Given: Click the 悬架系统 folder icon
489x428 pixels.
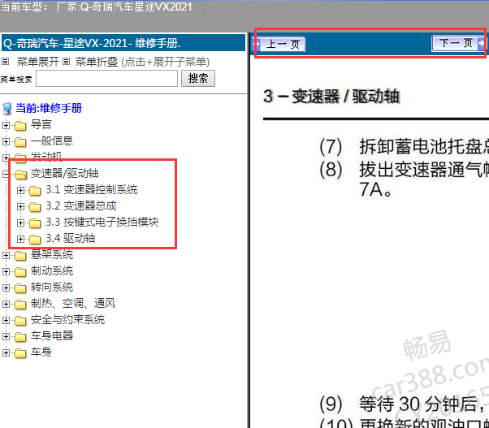Looking at the screenshot, I should (x=20, y=256).
